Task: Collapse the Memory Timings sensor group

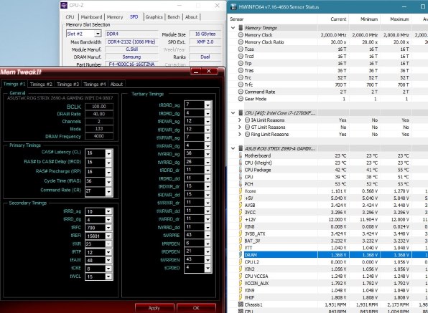Action: point(233,28)
